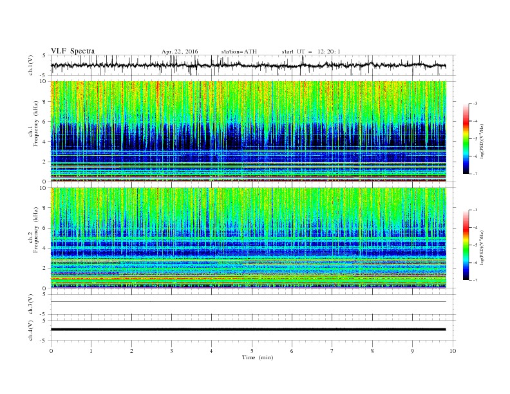This screenshot has width=510, height=394.
Task: Click the "5" tick on the time axis
Action: pos(252,351)
